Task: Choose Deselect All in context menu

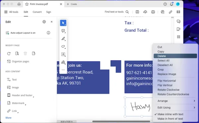Action: (x=175, y=65)
